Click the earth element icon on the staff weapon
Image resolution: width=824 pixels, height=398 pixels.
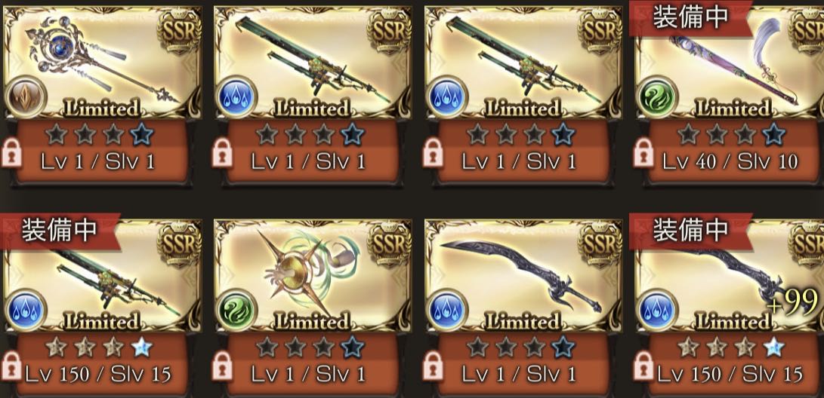click(26, 97)
